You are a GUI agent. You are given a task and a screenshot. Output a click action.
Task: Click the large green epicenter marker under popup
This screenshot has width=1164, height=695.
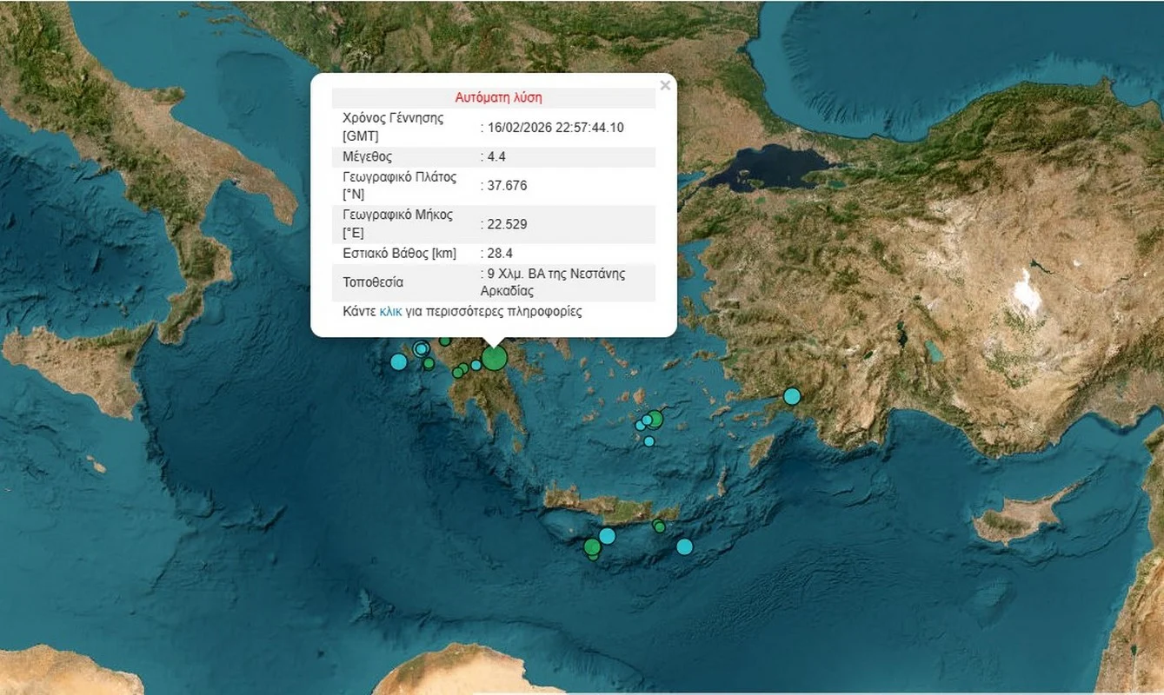495,357
